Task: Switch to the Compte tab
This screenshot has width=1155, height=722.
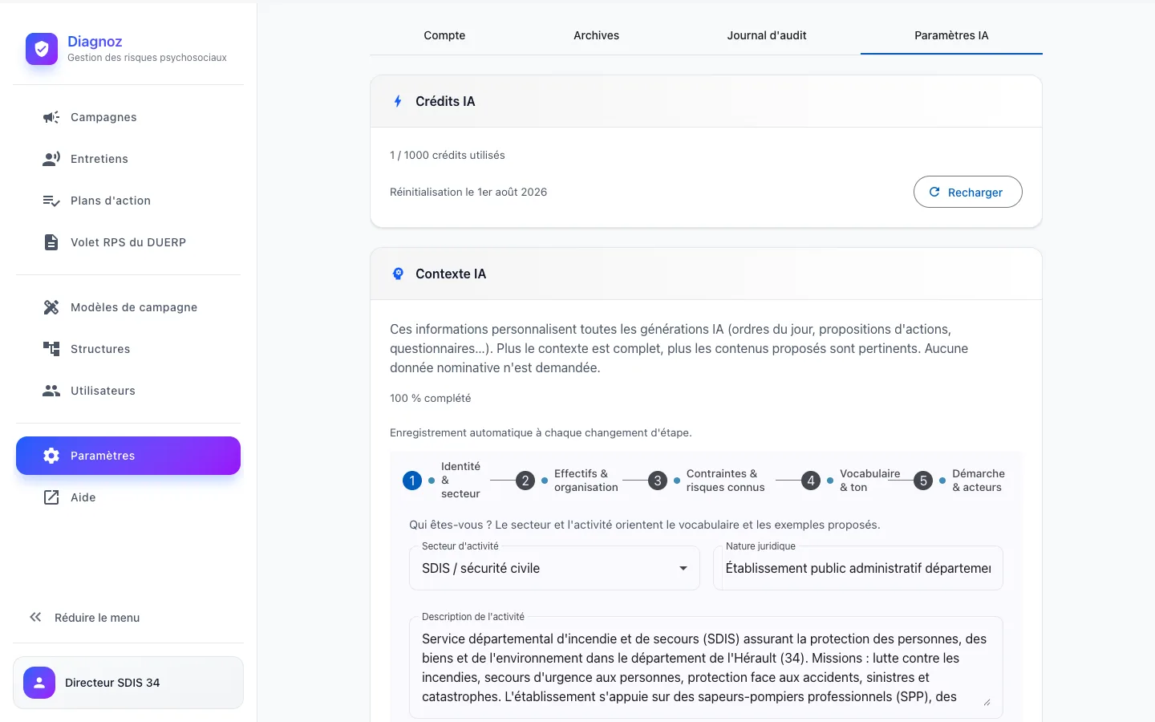Action: pyautogui.click(x=444, y=35)
